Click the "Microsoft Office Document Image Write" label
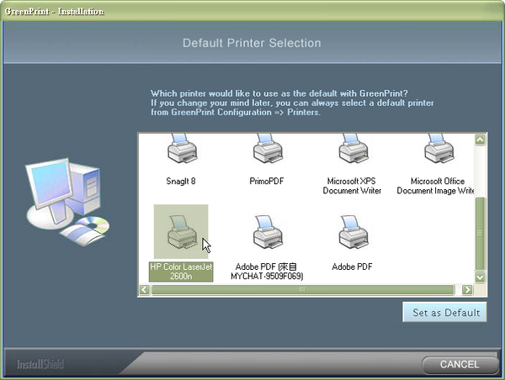This screenshot has height=380, width=505. [x=435, y=186]
